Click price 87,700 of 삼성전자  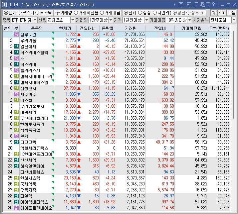click(70, 88)
